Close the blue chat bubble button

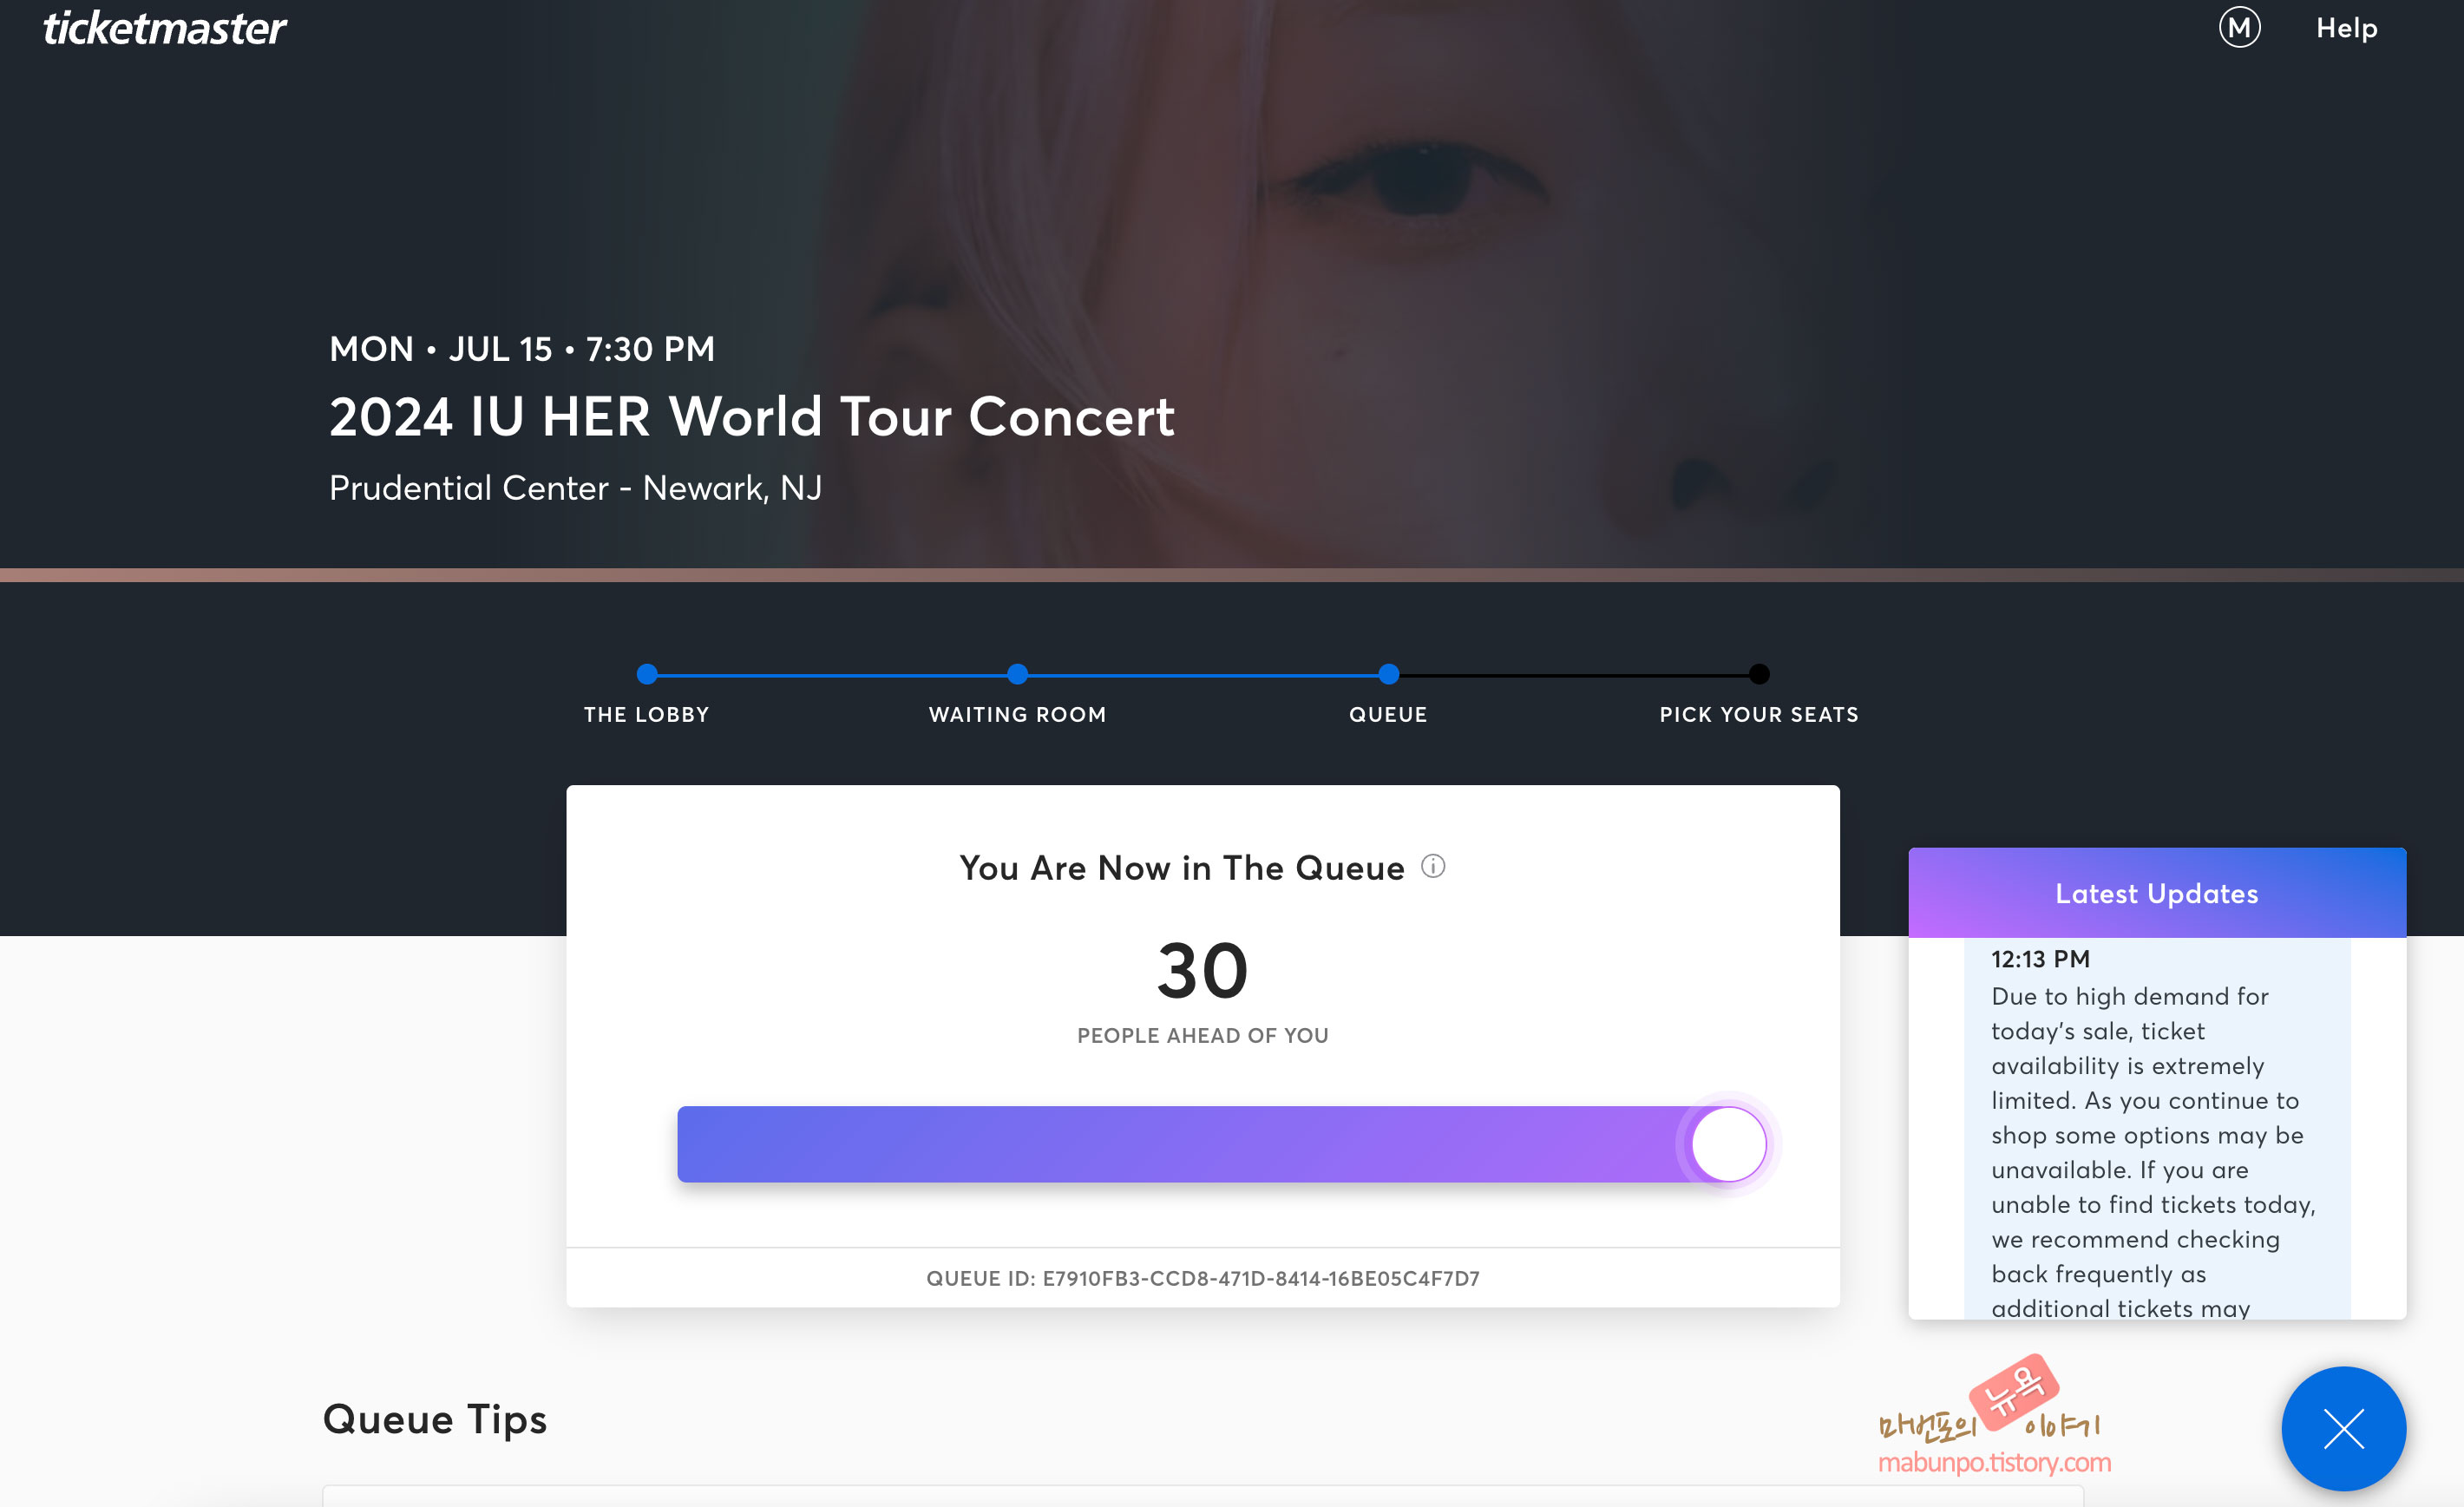click(2343, 1428)
